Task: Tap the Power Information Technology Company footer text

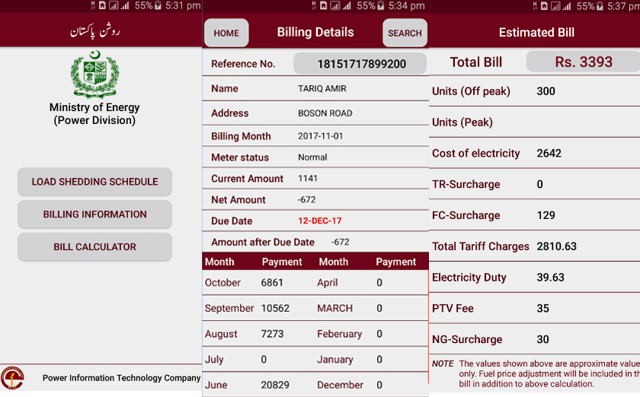Action: [x=121, y=378]
